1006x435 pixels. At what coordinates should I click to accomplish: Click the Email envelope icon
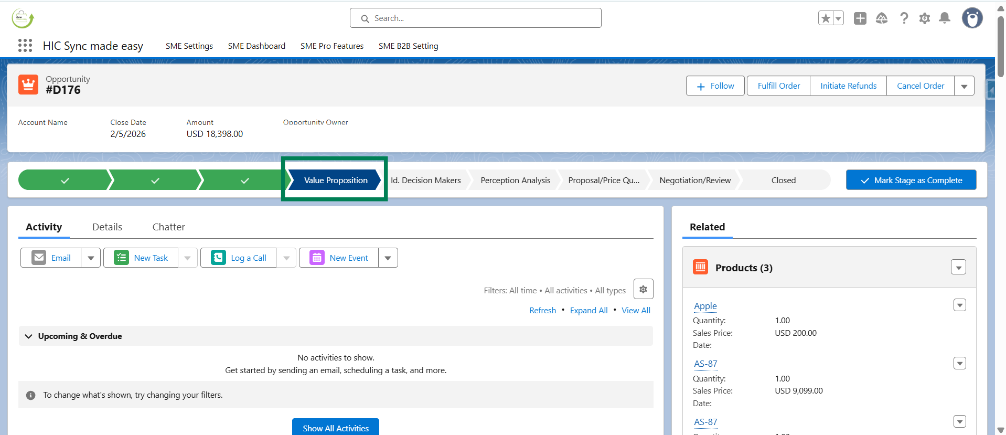pyautogui.click(x=39, y=258)
